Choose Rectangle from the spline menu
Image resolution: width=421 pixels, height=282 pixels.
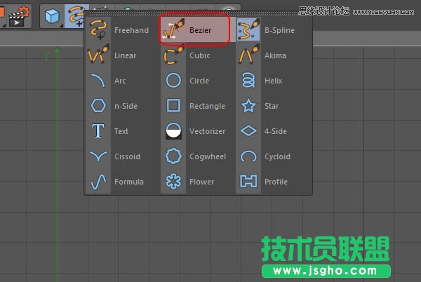pyautogui.click(x=207, y=106)
